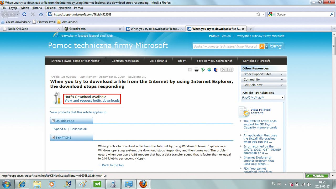Open the Plik menu
The image size is (336, 189).
point(4,8)
